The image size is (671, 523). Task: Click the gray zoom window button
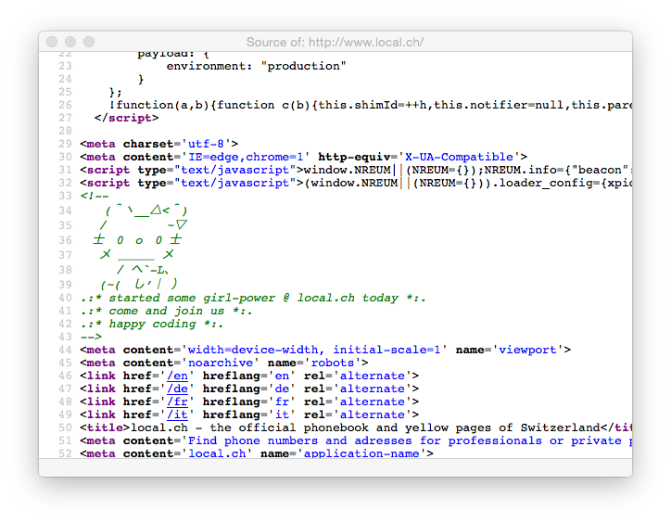[89, 42]
